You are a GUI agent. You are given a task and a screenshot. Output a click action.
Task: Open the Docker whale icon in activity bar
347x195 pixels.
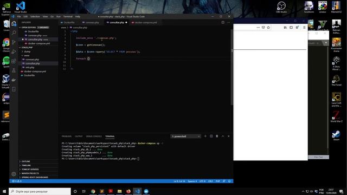pyautogui.click(x=14, y=80)
